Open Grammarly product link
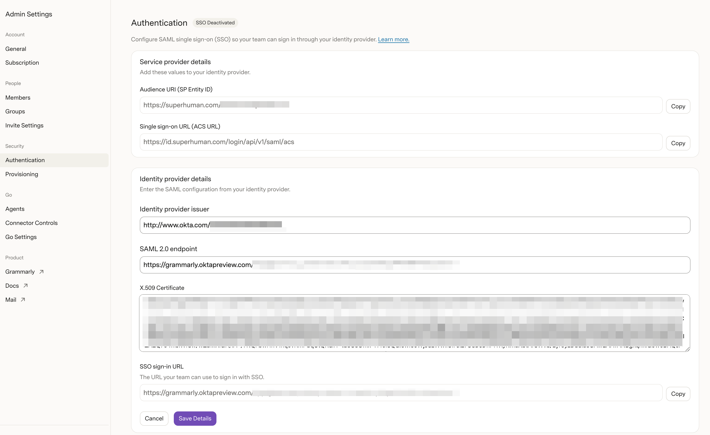 click(x=20, y=272)
